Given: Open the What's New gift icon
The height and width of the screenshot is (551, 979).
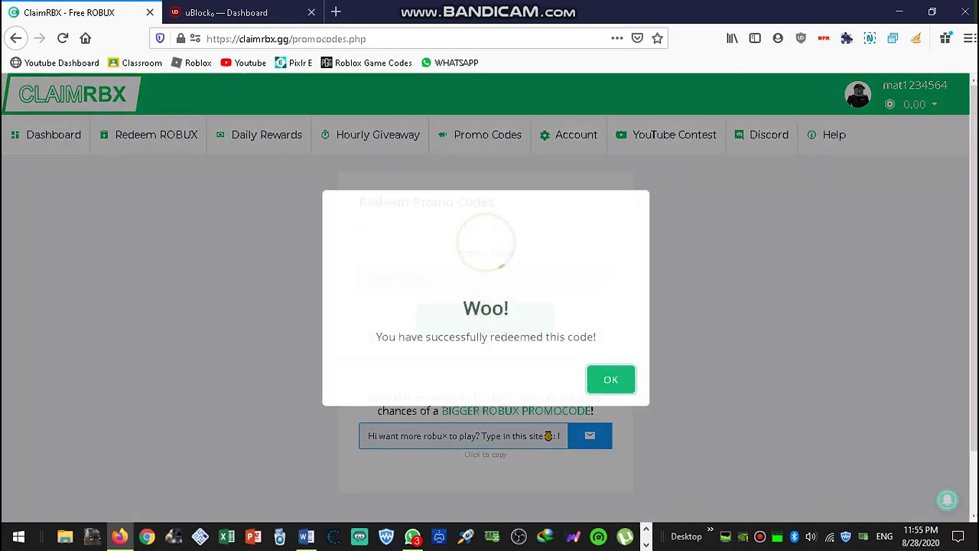Looking at the screenshot, I should [946, 38].
